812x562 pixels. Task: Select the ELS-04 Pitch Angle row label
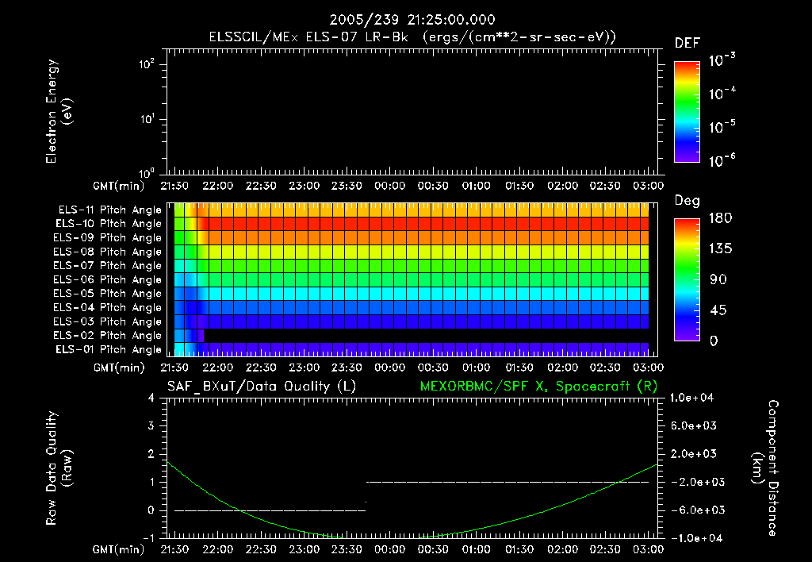(107, 307)
